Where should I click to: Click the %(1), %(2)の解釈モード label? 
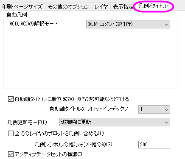(34, 23)
